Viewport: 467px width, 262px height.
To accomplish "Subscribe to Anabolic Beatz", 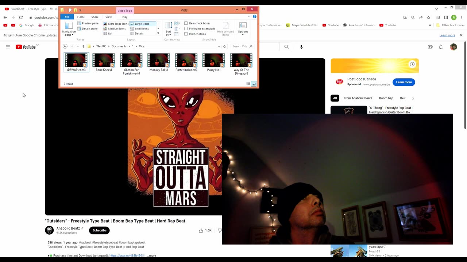I will [x=99, y=230].
